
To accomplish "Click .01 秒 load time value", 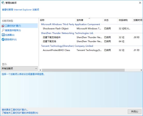I will pyautogui.click(x=137, y=50).
